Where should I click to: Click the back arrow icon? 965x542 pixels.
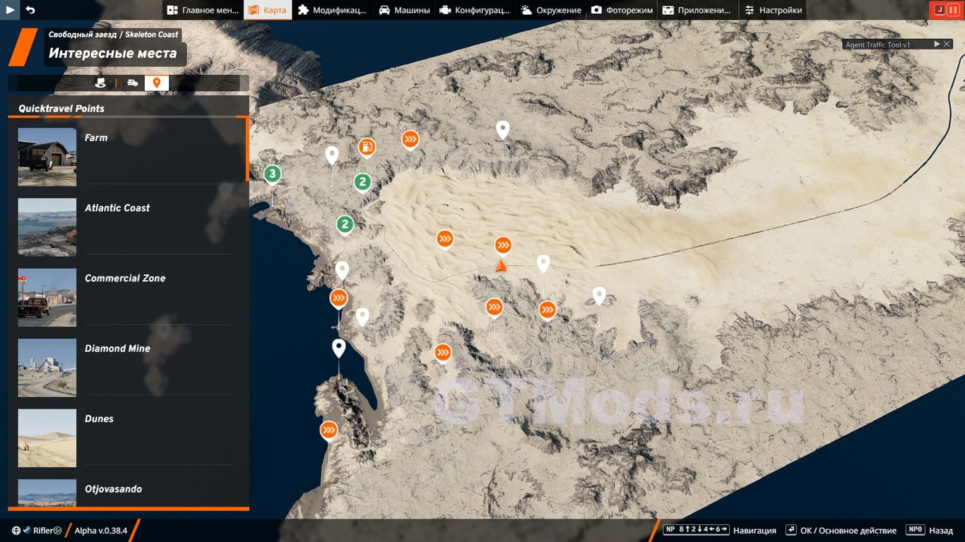(x=30, y=10)
